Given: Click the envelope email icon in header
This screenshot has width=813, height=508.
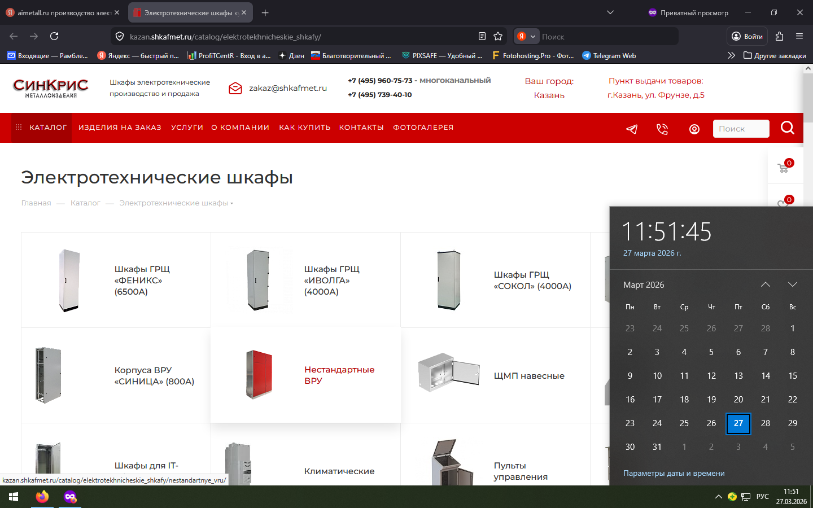Looking at the screenshot, I should (x=235, y=88).
